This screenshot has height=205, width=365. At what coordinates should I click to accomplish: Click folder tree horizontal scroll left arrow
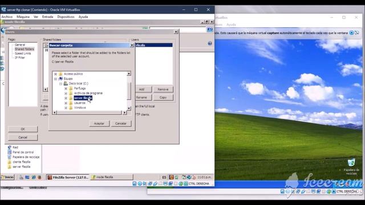55,113
